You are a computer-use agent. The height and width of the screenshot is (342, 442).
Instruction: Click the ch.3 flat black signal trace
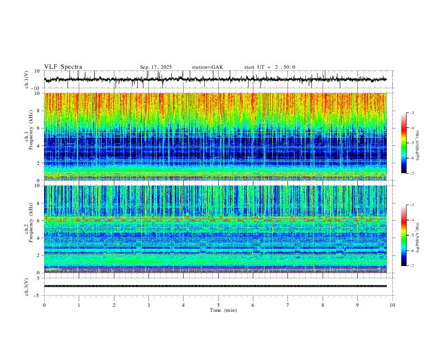[x=215, y=286]
